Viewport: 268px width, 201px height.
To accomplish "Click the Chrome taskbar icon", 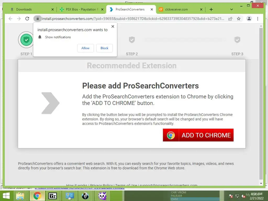I will coord(37,196).
